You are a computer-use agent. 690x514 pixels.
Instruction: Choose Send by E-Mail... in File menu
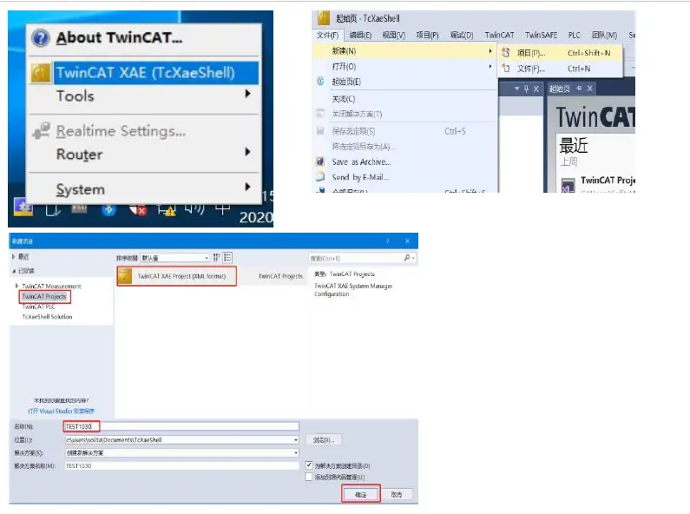[360, 177]
